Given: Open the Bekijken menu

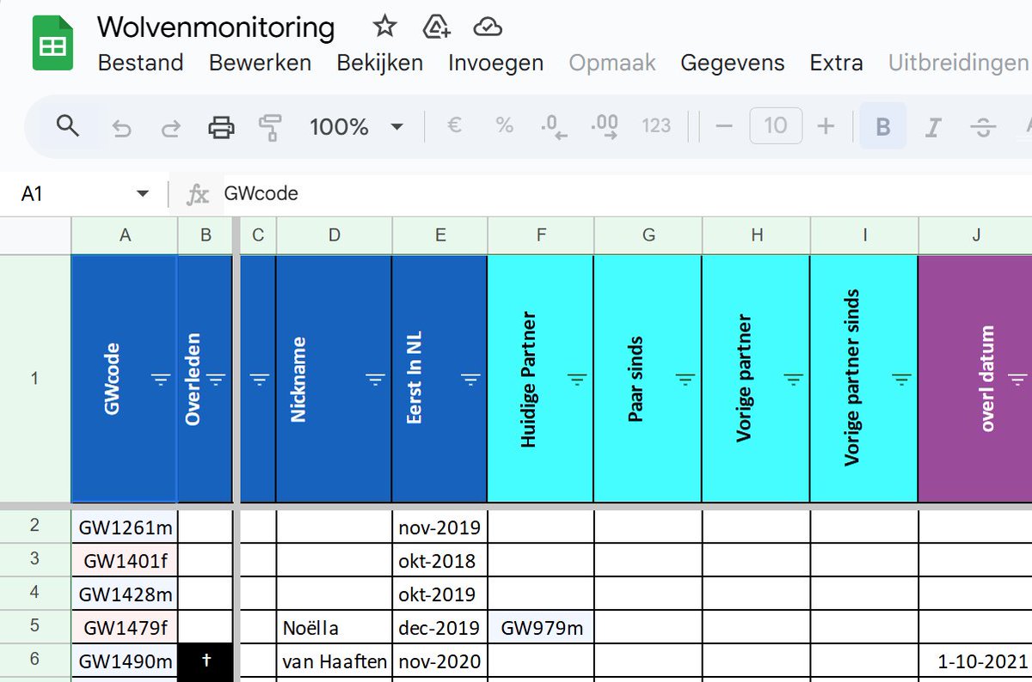Looking at the screenshot, I should click(379, 63).
